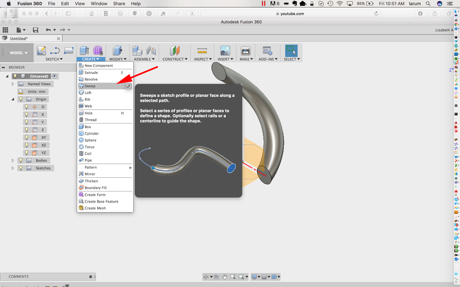The height and width of the screenshot is (287, 460).
Task: Open the SELECT toolbar menu
Action: point(292,59)
